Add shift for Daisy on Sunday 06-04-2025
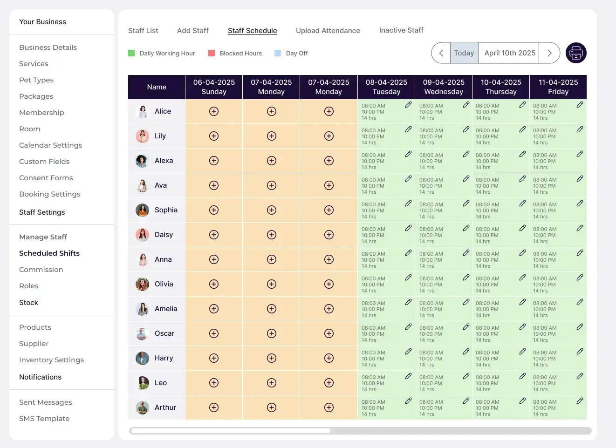Viewport: 616px width, 448px height. click(x=214, y=235)
